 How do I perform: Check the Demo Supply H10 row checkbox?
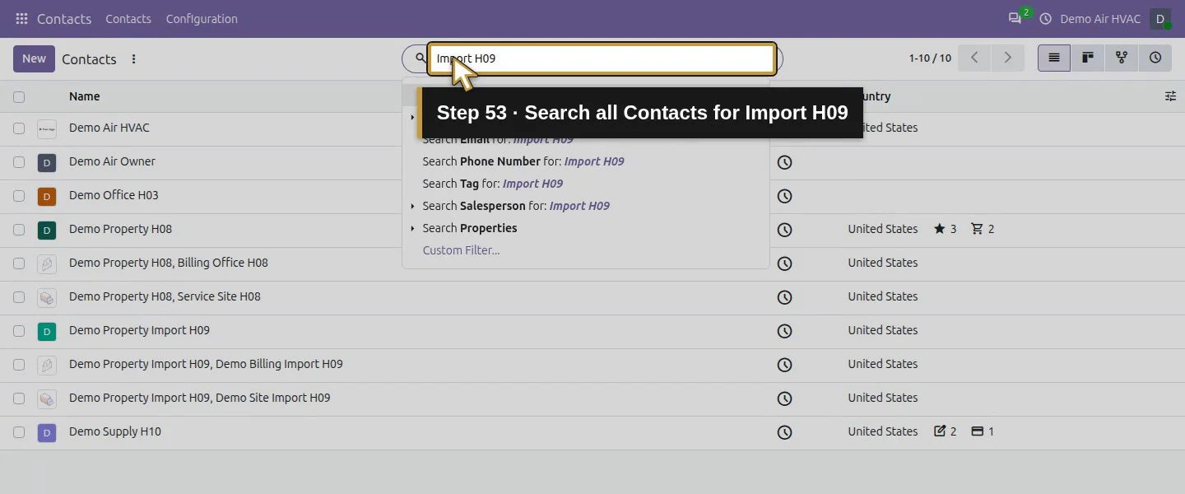tap(19, 431)
